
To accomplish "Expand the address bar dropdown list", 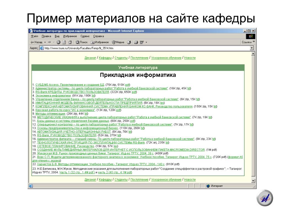I will [x=252, y=48].
